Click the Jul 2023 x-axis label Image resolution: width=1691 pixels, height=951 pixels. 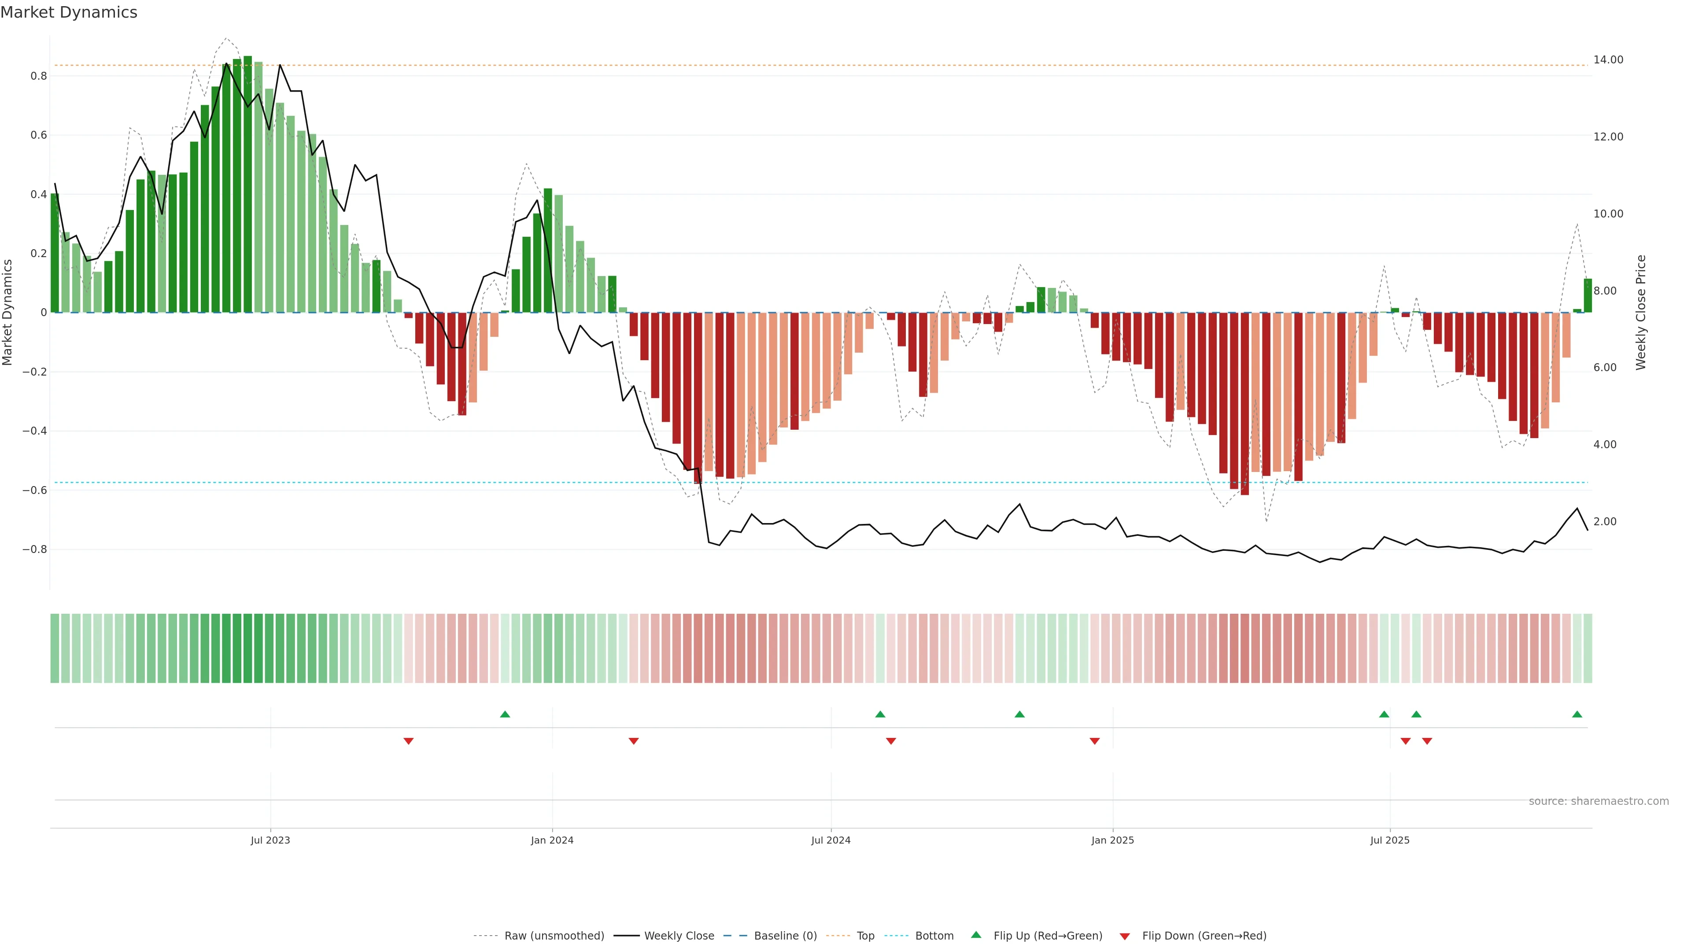pos(270,840)
